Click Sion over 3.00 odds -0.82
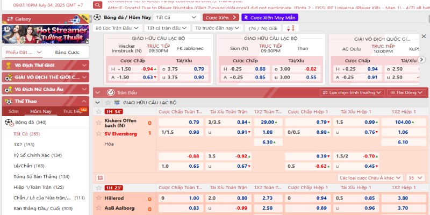This screenshot has width=430, height=215. [310, 69]
